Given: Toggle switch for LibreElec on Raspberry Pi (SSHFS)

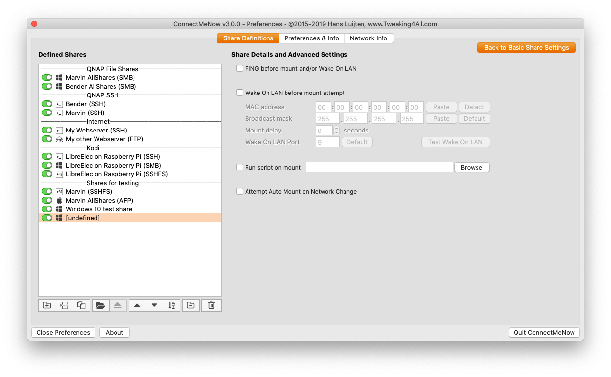Looking at the screenshot, I should click(47, 174).
